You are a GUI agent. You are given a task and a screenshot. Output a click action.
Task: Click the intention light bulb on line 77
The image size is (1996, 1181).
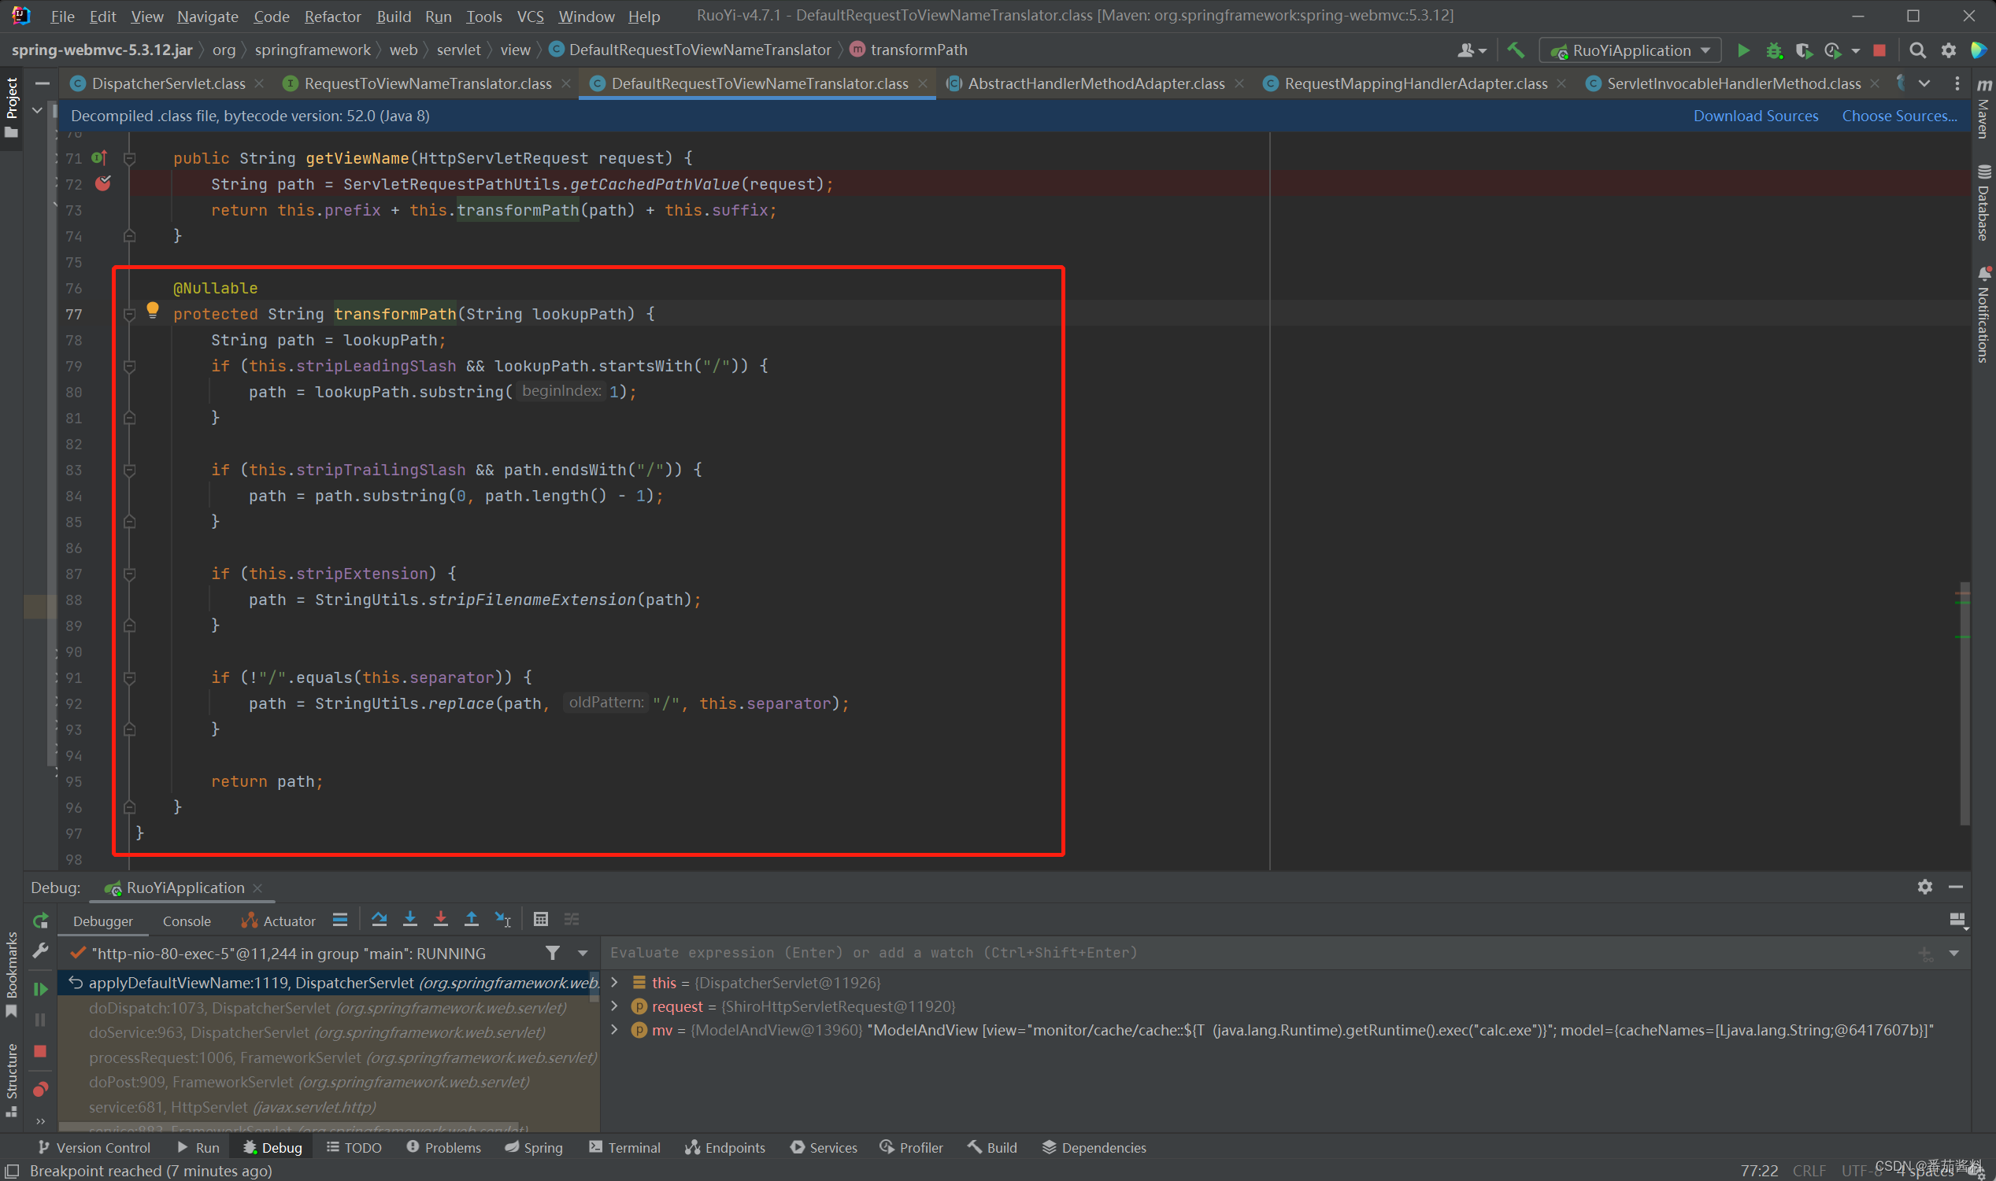click(153, 310)
